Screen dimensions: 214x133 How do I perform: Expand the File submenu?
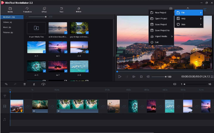click(x=189, y=13)
